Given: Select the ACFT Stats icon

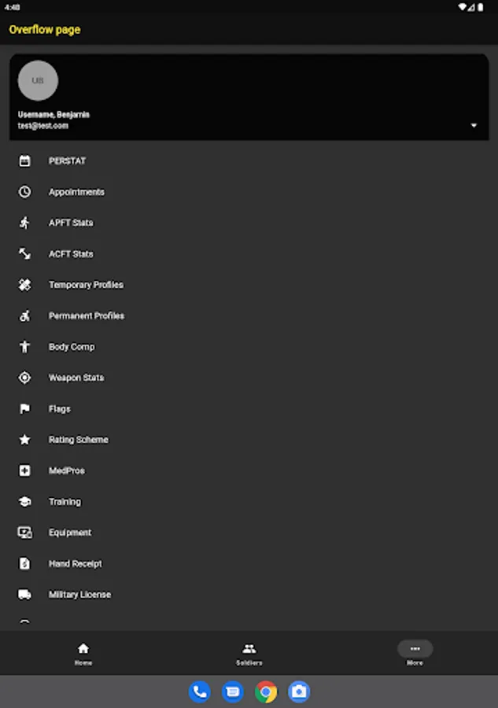Looking at the screenshot, I should tap(25, 254).
